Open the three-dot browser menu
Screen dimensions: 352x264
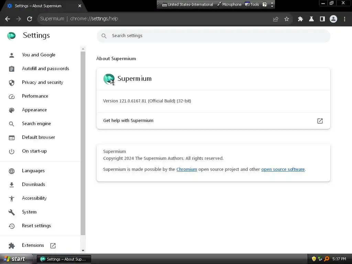pyautogui.click(x=344, y=19)
